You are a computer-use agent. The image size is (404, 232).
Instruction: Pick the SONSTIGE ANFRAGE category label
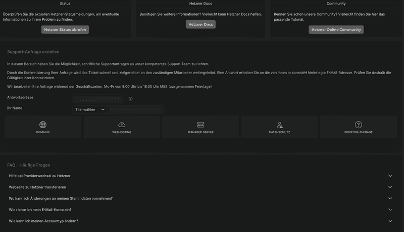[x=359, y=132]
